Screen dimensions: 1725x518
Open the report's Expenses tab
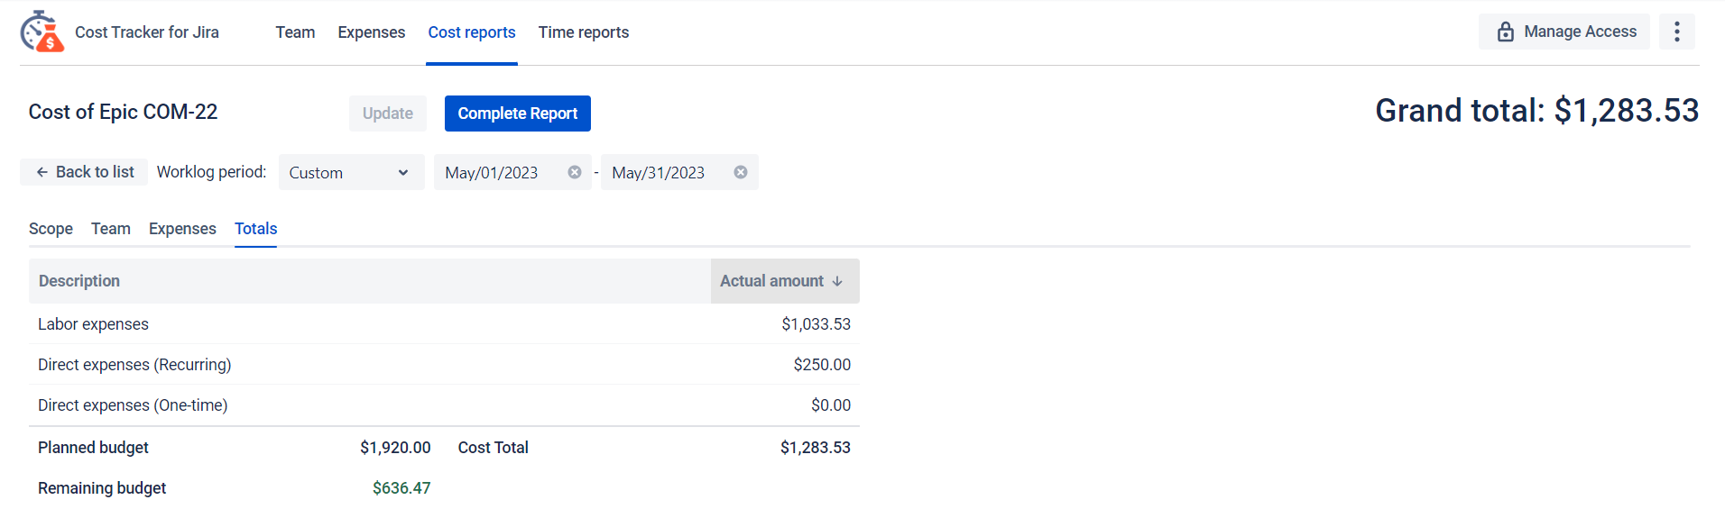(x=182, y=229)
